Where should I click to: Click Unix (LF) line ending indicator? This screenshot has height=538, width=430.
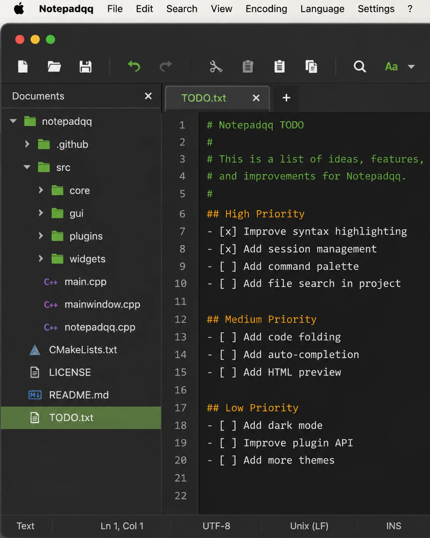pos(309,526)
